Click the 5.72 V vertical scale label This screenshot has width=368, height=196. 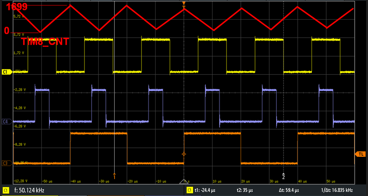click(x=19, y=17)
